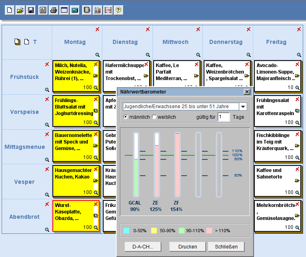Screen dimensions: 306x257
Task: Open a file with the folder icon
Action: pyautogui.click(x=20, y=10)
